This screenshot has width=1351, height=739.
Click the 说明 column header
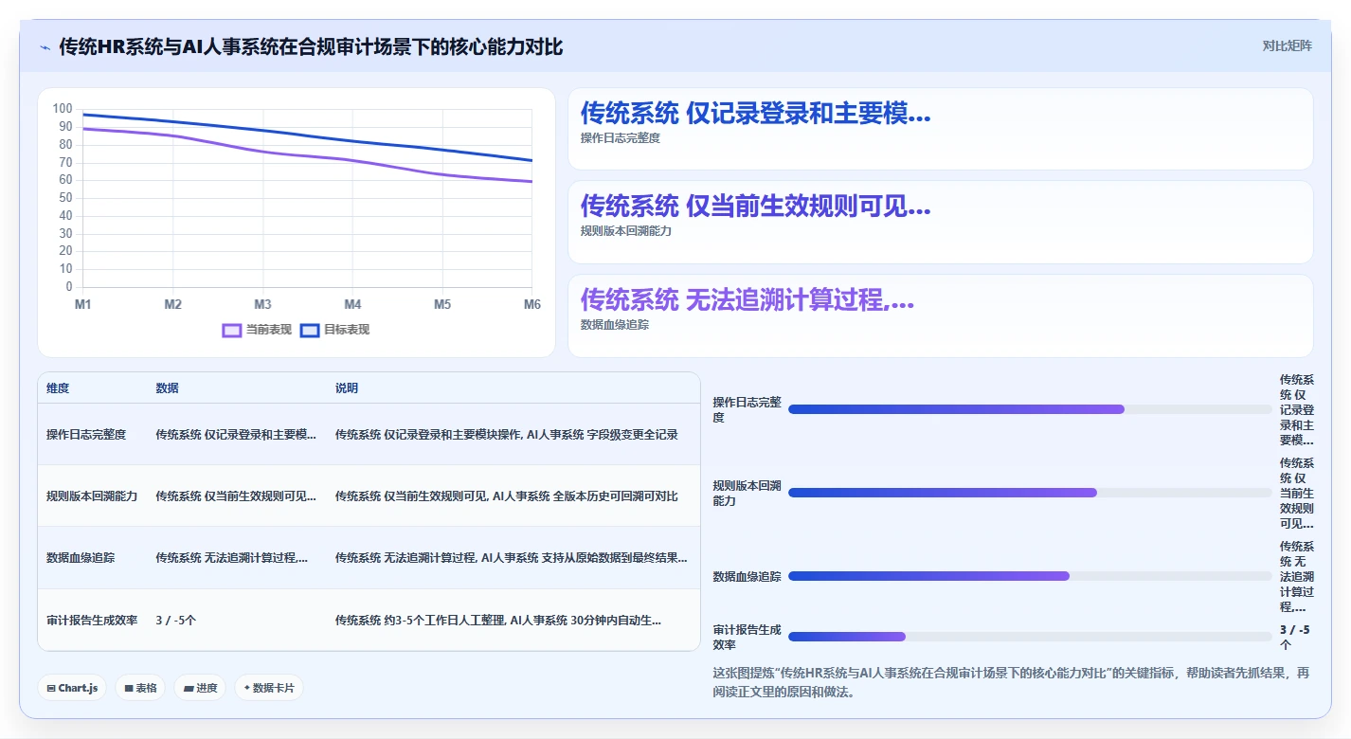coord(347,388)
